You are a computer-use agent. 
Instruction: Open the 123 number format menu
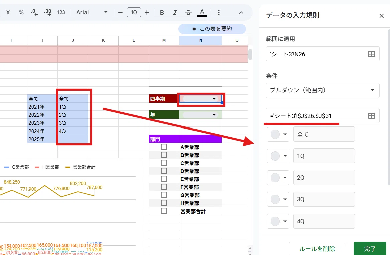pyautogui.click(x=61, y=12)
